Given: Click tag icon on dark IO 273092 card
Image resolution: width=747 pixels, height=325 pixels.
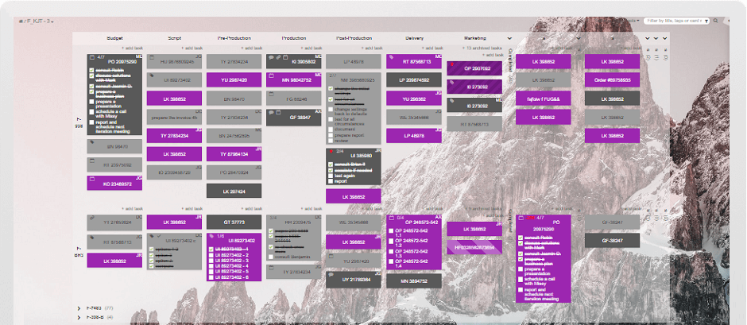Looking at the screenshot, I should (451, 101).
